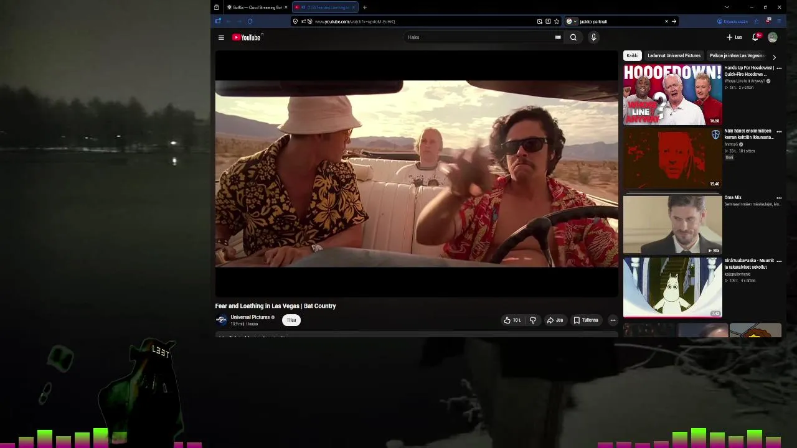Click the Oma Mix title
Viewport: 797px width, 448px height.
[x=733, y=198]
